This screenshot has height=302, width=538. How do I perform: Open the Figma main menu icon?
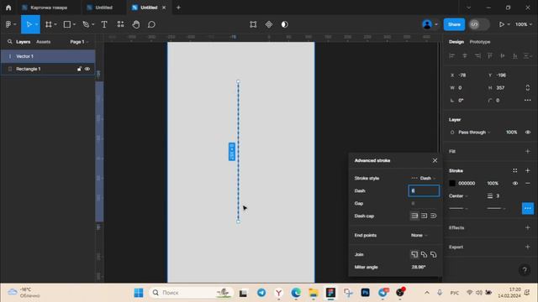pos(8,24)
